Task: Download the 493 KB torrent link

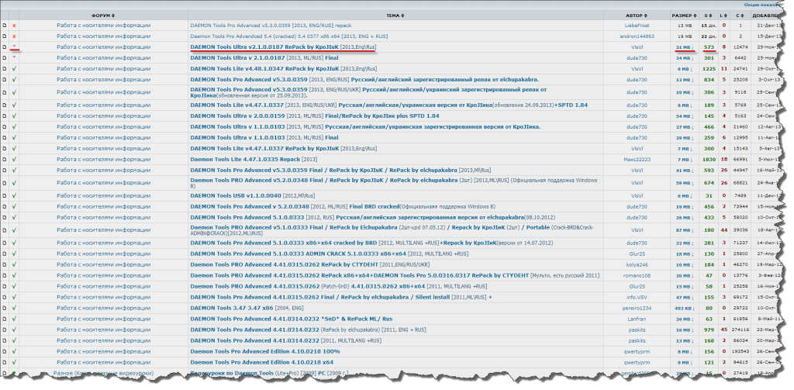Action: click(x=684, y=308)
